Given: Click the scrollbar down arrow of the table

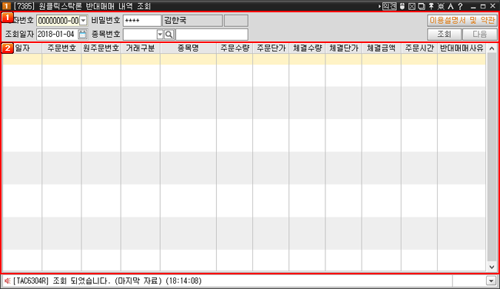Looking at the screenshot, I should (x=492, y=267).
